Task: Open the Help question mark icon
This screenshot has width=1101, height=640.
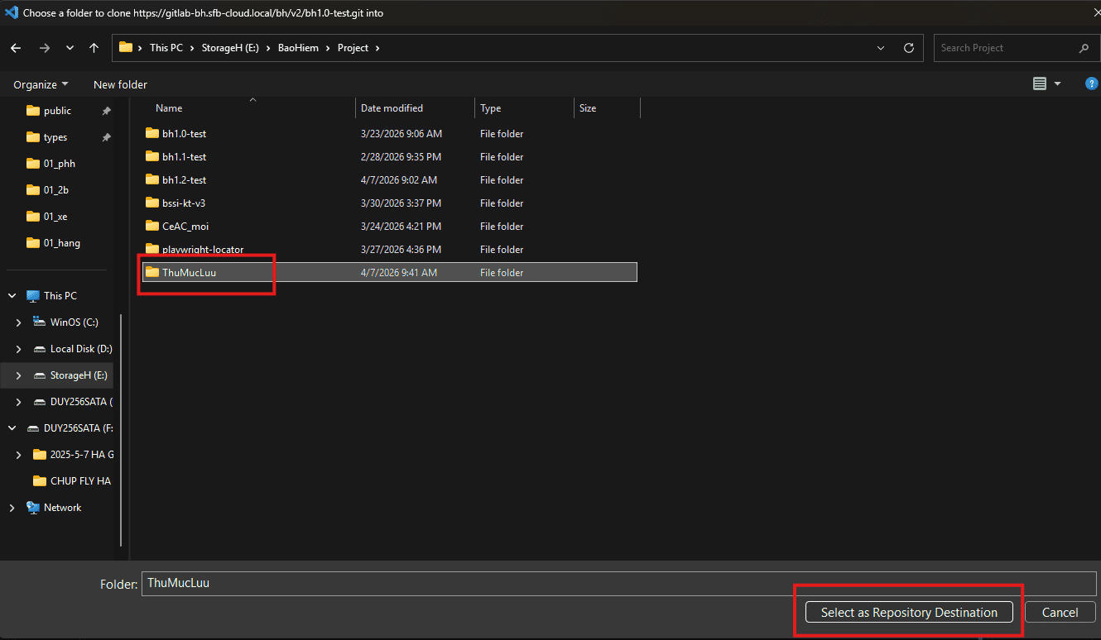Action: [1091, 84]
